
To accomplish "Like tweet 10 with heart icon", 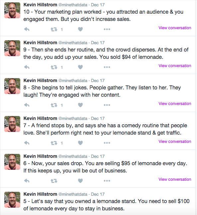I will (80, 29).
